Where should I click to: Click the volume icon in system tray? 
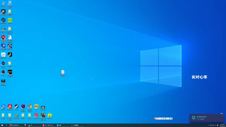click(x=213, y=125)
